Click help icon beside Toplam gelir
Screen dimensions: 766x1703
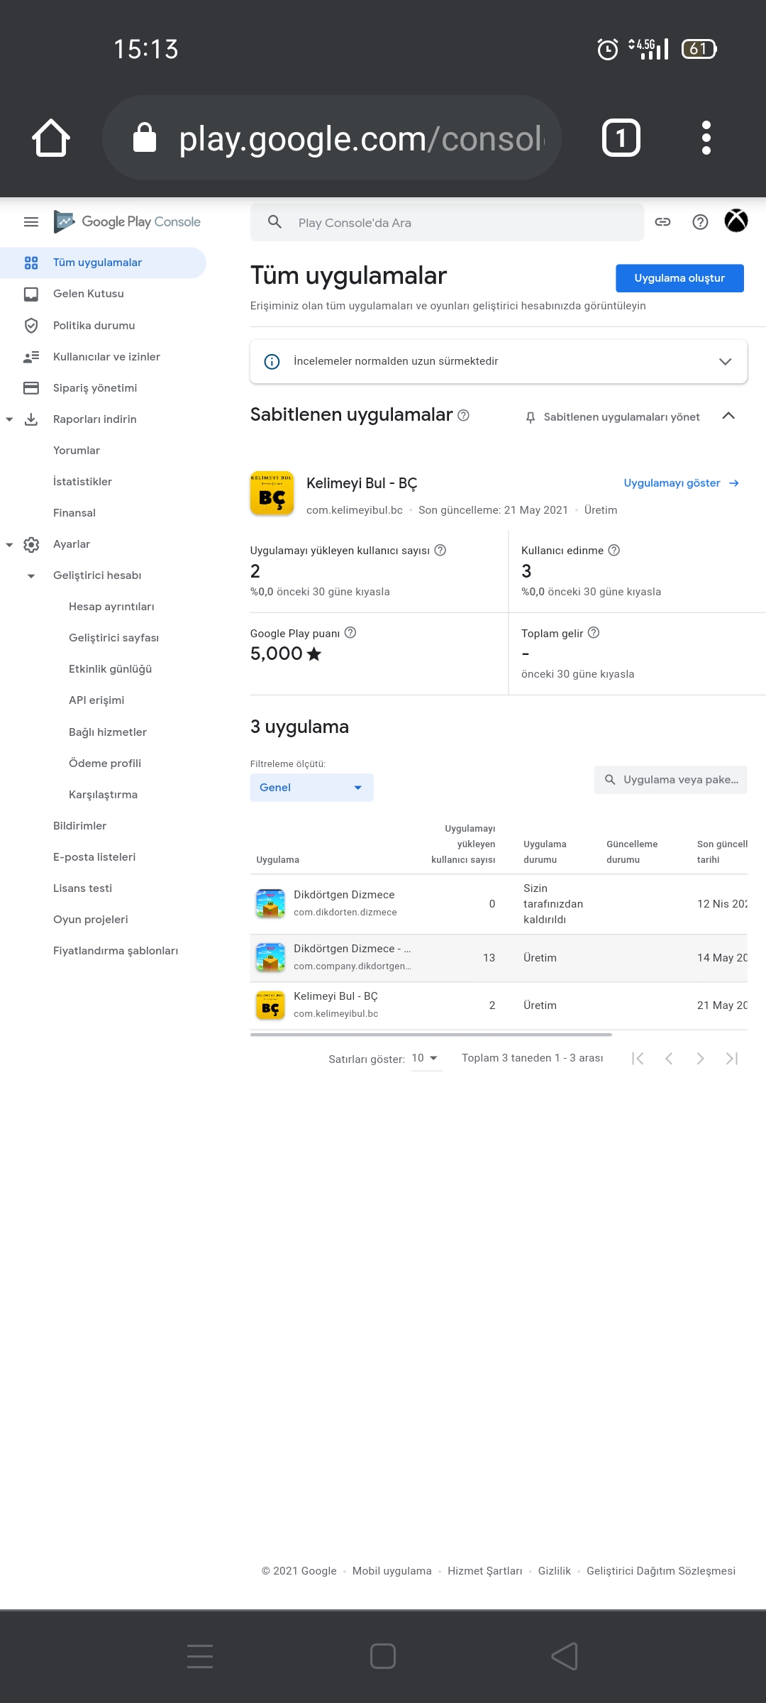click(x=594, y=632)
